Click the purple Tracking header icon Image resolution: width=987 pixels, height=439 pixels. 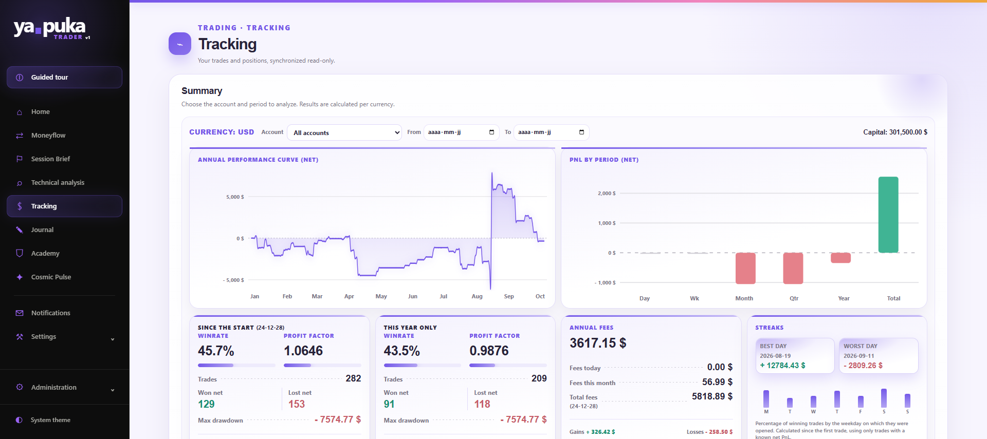[x=180, y=44]
